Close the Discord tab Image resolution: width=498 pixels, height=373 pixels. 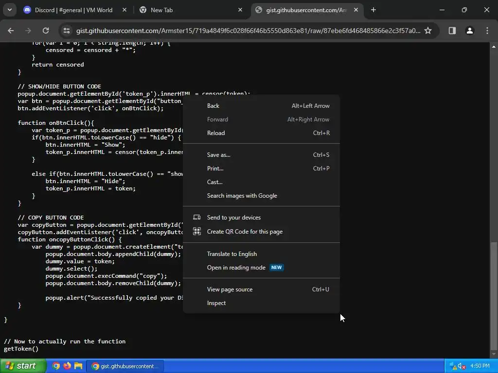[124, 10]
